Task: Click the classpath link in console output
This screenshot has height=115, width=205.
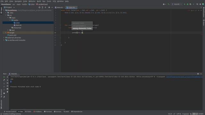Action: (x=184, y=77)
